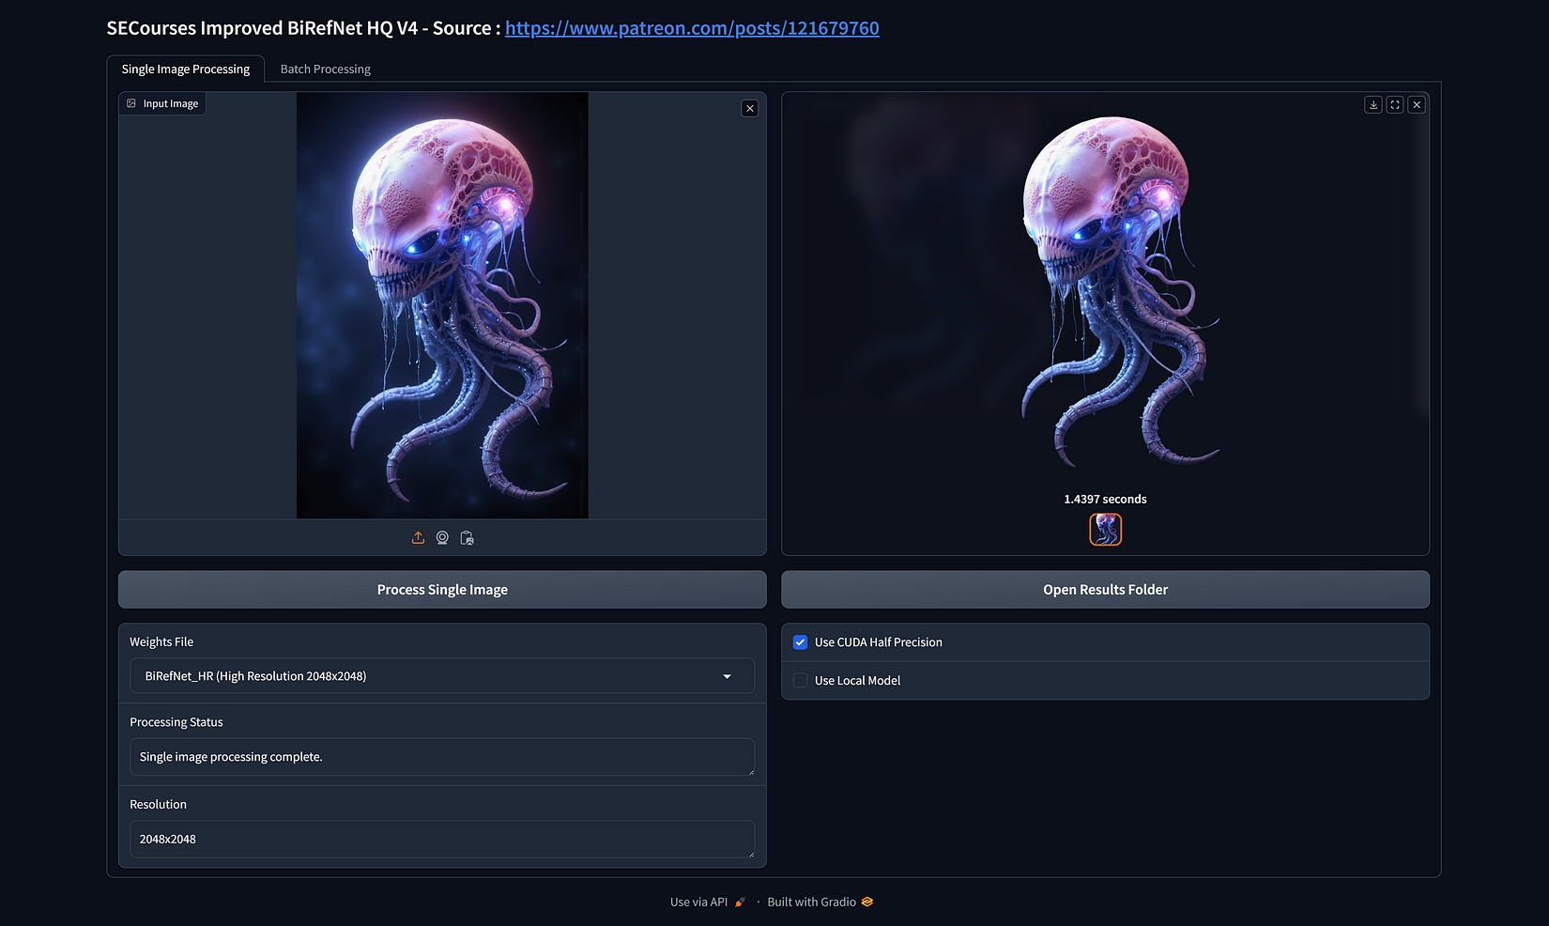The height and width of the screenshot is (926, 1549).
Task: Enable the Use Local Model checkbox
Action: click(x=800, y=681)
